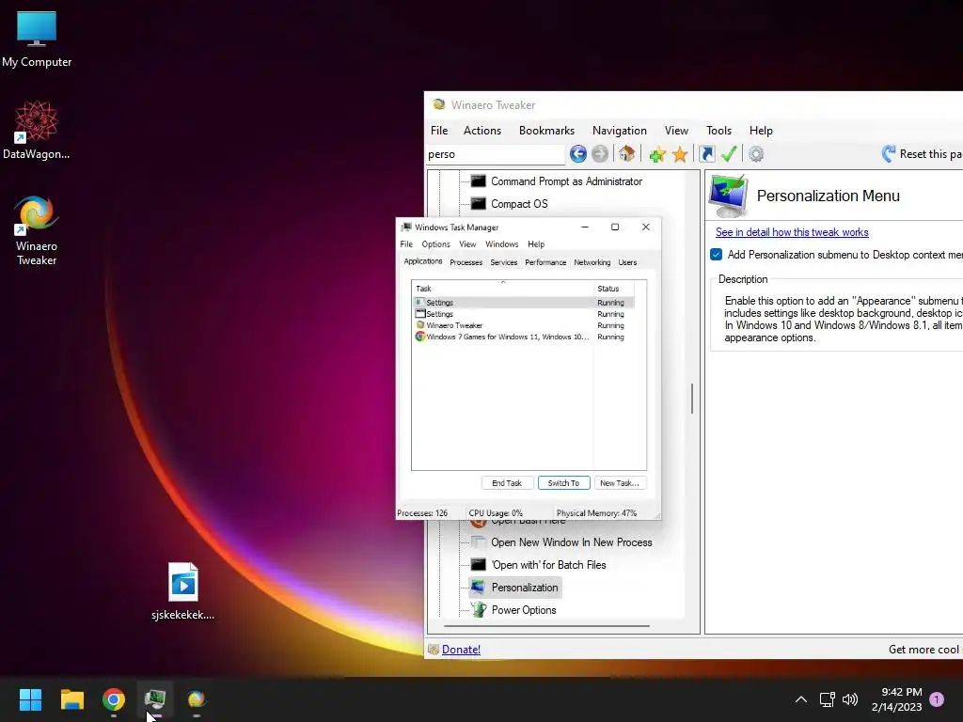
Task: Click the Donate! link
Action: coord(461,649)
